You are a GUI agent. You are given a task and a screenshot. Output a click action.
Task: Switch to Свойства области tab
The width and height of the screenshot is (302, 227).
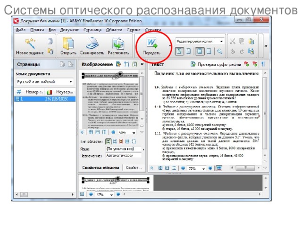coord(101,167)
